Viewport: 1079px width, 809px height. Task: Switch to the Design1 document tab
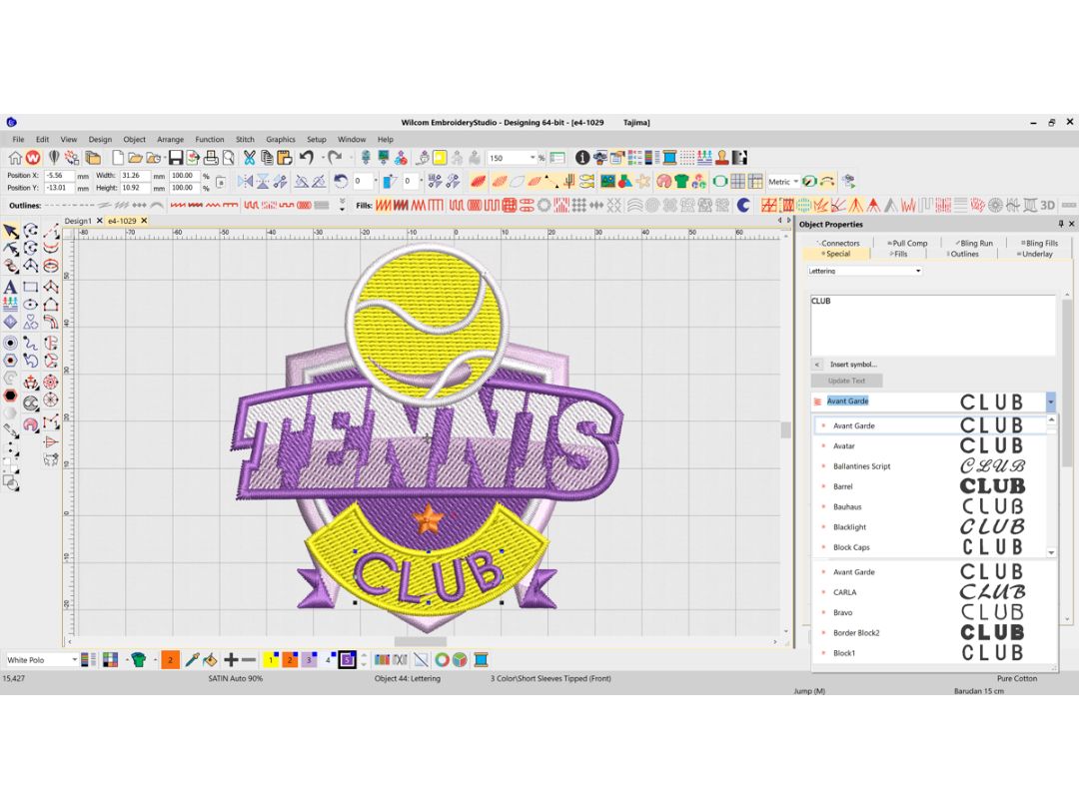tap(78, 221)
